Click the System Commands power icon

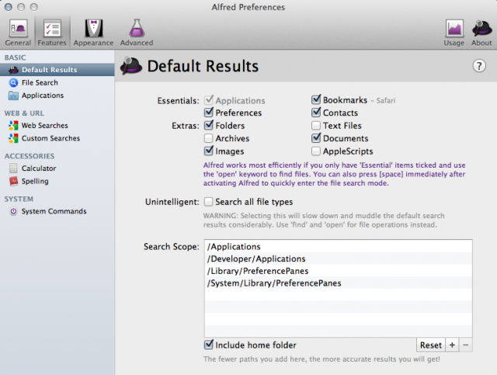(13, 211)
